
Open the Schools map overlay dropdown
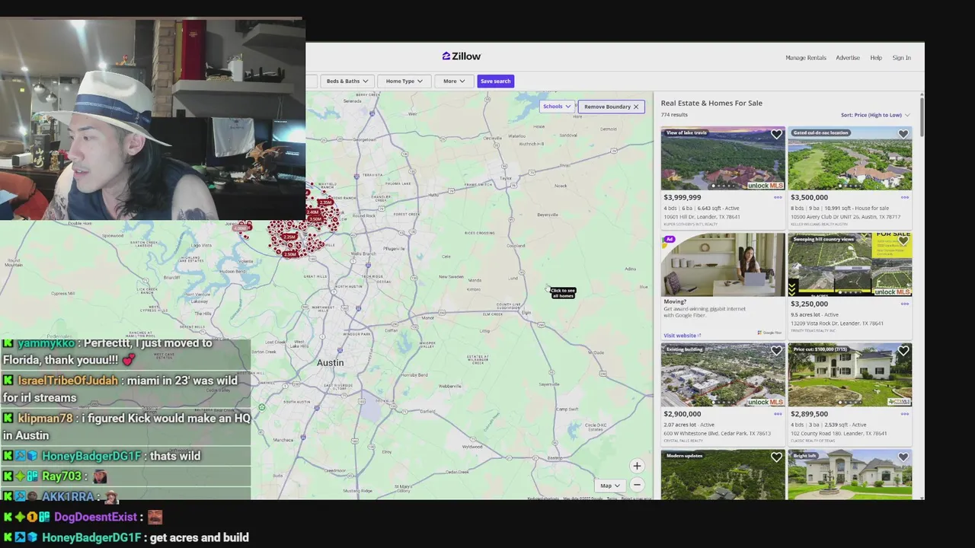[x=557, y=107]
